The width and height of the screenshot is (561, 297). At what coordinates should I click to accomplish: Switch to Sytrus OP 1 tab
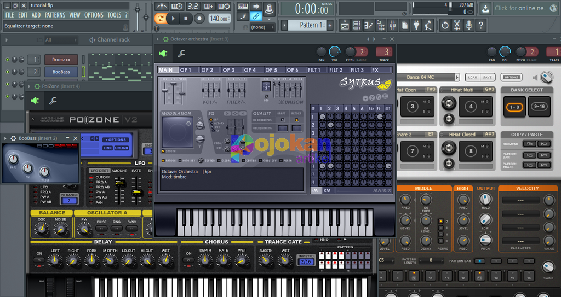point(189,70)
